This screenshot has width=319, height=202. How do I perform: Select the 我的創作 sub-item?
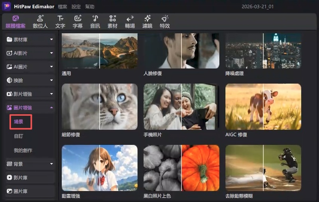click(23, 150)
